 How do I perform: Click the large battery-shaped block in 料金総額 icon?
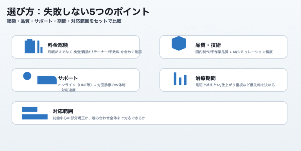coord(30,46)
